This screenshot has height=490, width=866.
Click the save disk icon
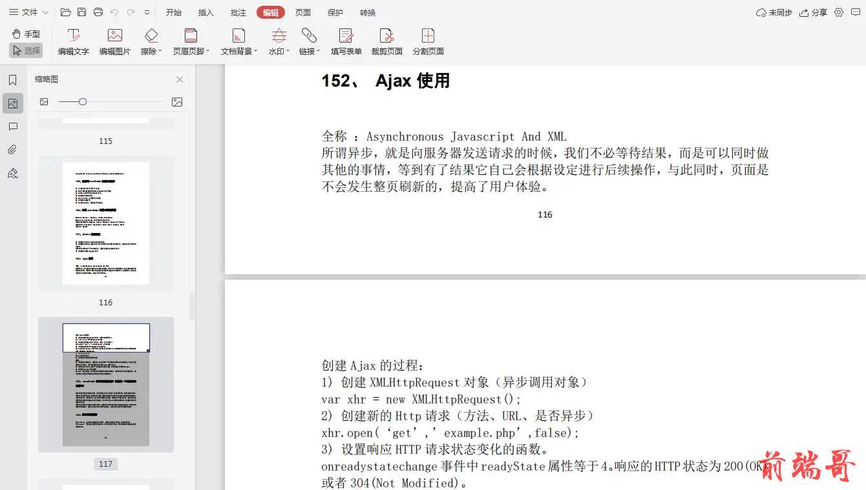pyautogui.click(x=82, y=12)
